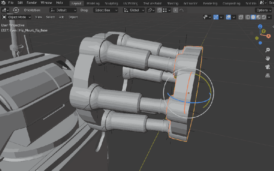Viewport: 274px width, 171px height.
Task: Switch to the Animation workspace tab
Action: click(190, 3)
